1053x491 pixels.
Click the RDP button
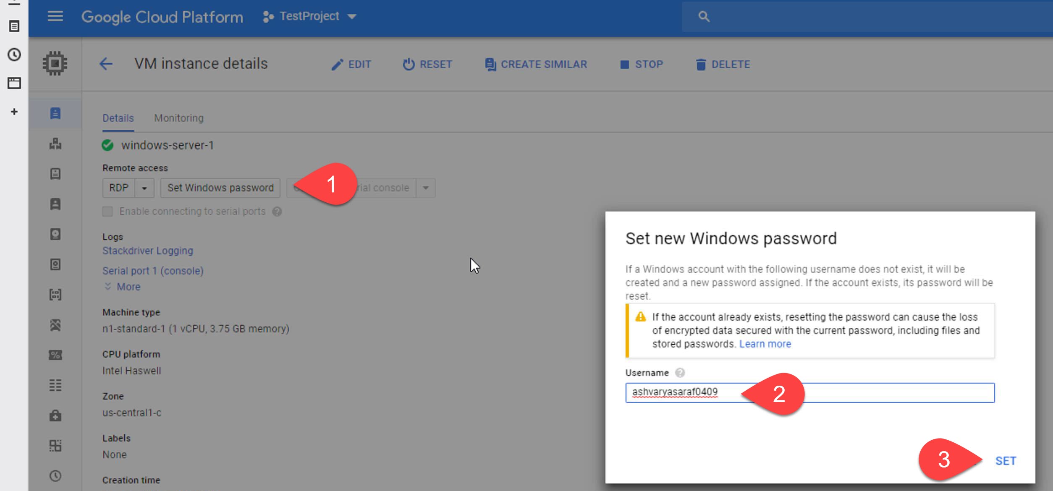tap(119, 188)
